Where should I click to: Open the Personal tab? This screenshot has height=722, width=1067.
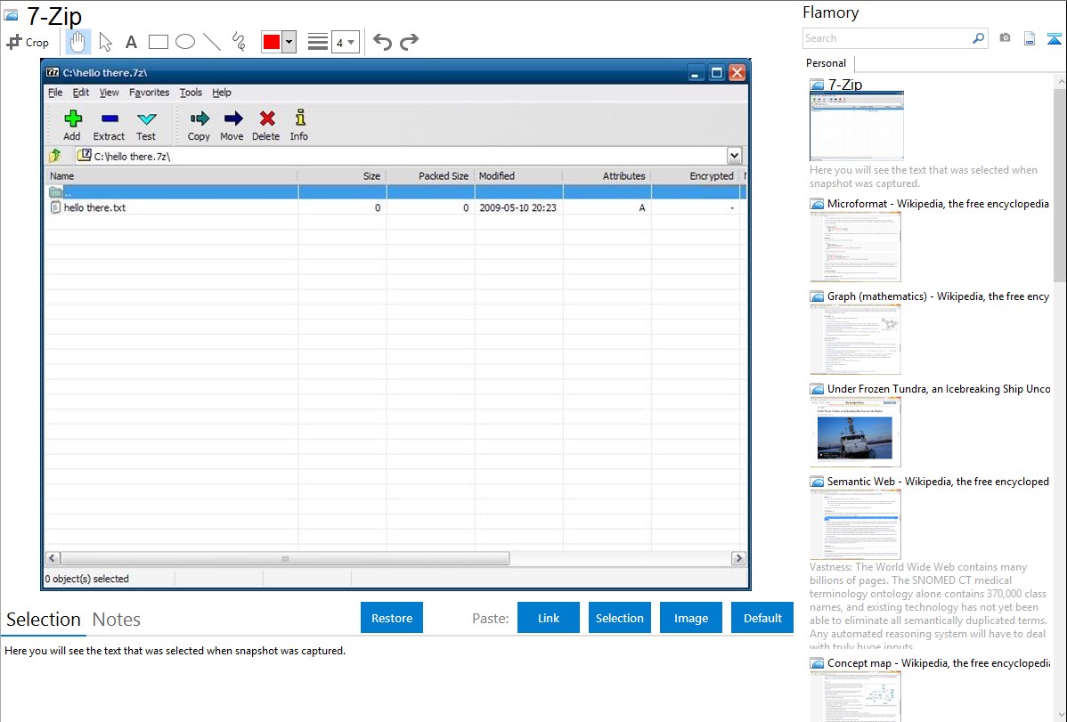click(827, 63)
